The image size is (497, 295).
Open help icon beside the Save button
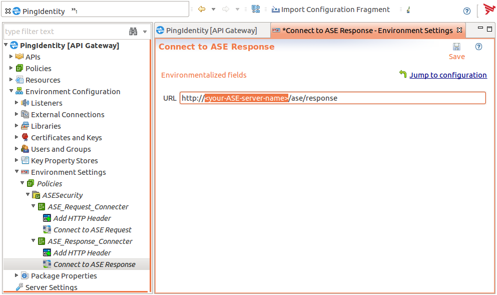point(478,47)
